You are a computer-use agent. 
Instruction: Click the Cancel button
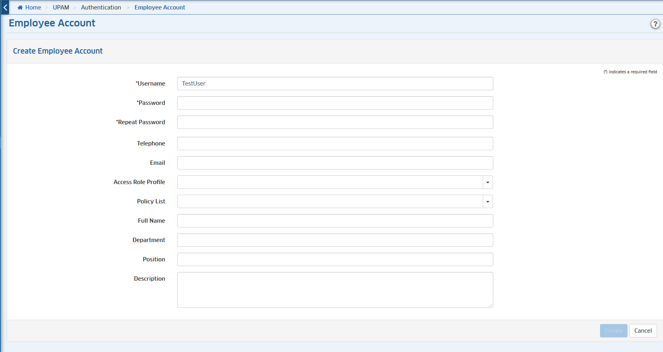coord(643,331)
